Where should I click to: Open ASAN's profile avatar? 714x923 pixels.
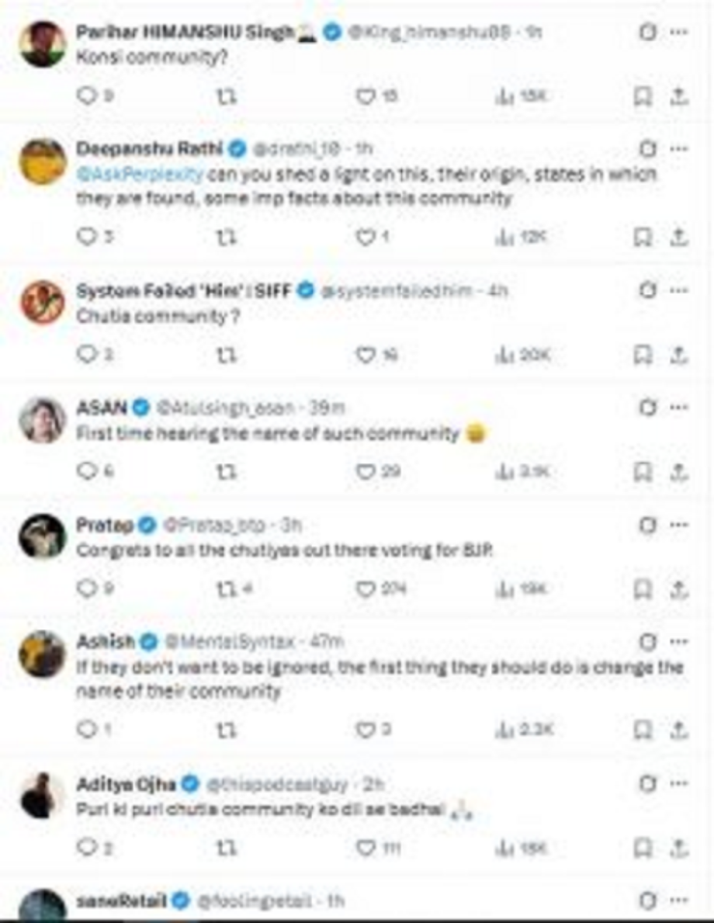point(41,421)
